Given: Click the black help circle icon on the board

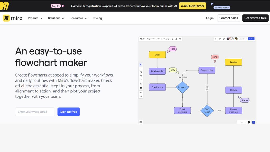Looking at the screenshot, I should coord(249,122).
